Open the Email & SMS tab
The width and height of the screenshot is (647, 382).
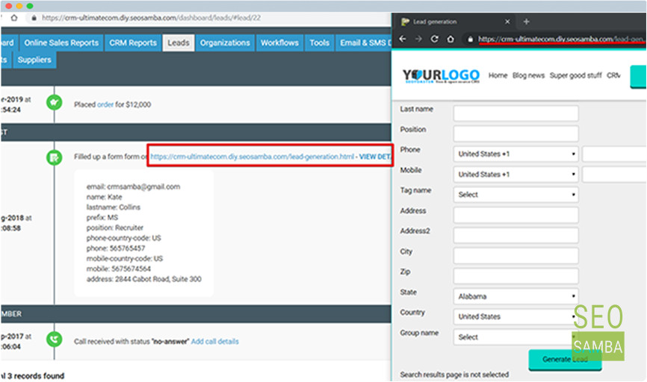(364, 43)
